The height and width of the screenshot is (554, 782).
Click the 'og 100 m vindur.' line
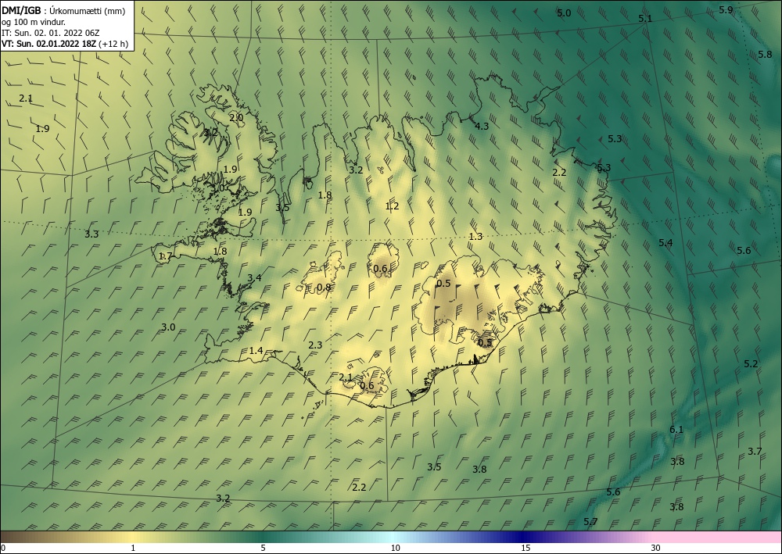coord(34,22)
